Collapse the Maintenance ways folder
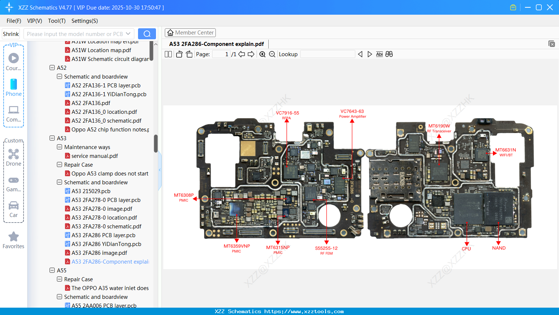559x315 pixels. 59,147
